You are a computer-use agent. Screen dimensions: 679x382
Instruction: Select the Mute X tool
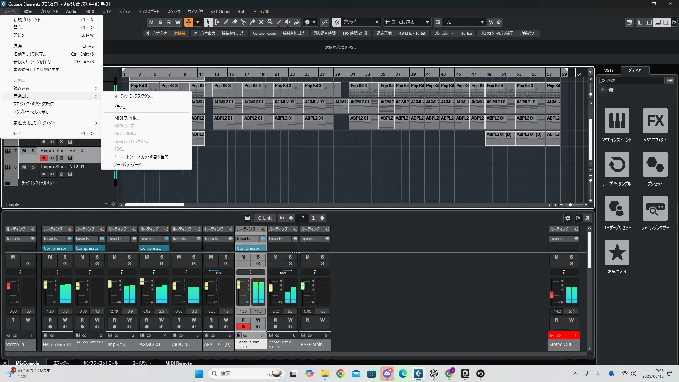[x=261, y=22]
